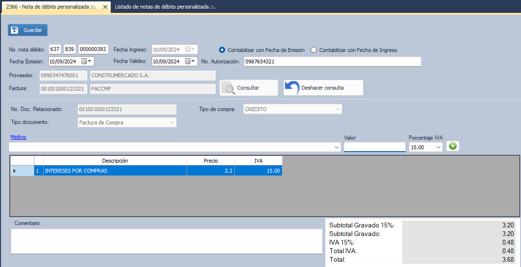Screen dimensions: 521x267
Task: Click the Motivo link
Action: point(18,137)
